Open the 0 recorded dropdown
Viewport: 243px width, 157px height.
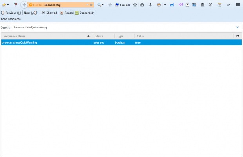click(85, 13)
